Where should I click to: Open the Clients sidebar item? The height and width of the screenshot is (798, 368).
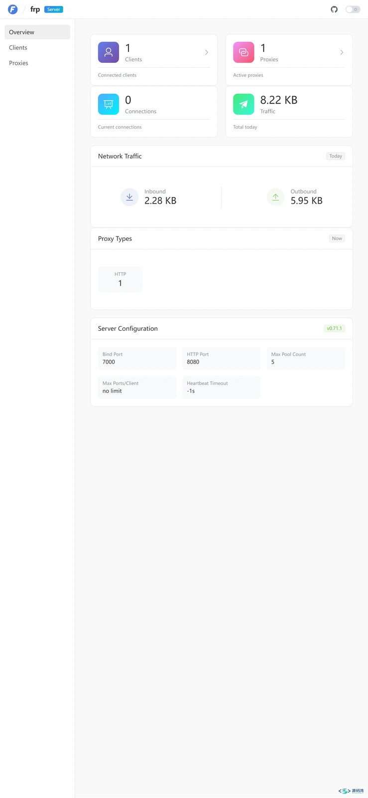(37, 47)
